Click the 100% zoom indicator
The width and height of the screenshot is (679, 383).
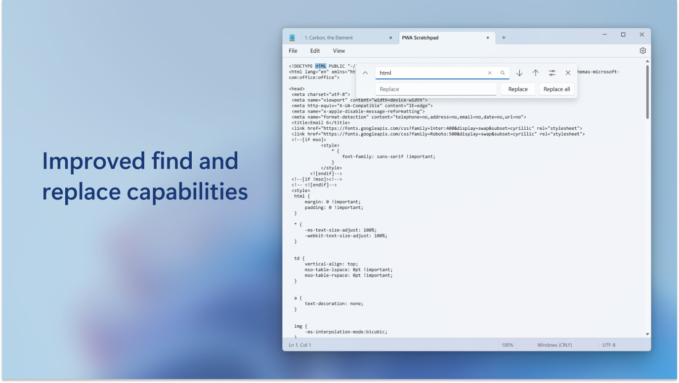[507, 345]
